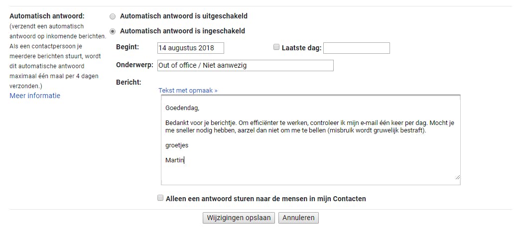Enable the Laatste dag checkbox
The height and width of the screenshot is (242, 523).
276,47
